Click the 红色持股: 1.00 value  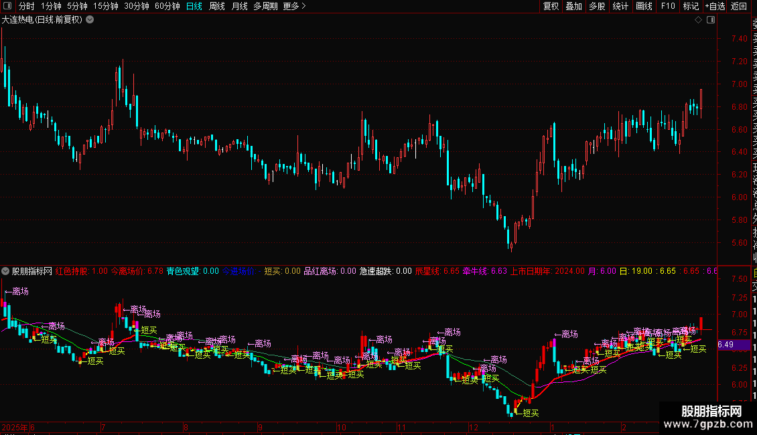[x=82, y=271]
